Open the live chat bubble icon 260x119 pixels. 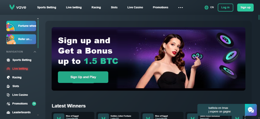click(x=251, y=110)
